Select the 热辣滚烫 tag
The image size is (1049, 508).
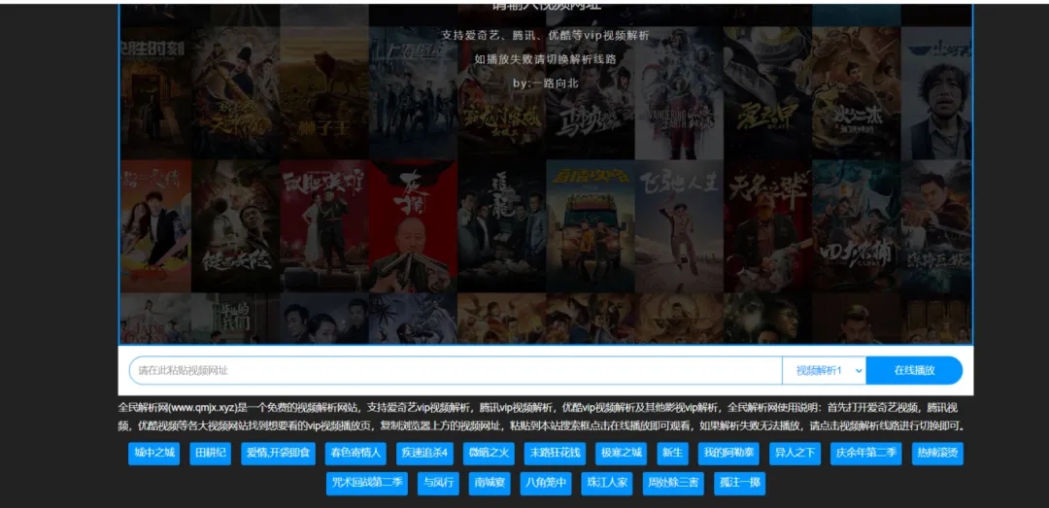tap(937, 453)
